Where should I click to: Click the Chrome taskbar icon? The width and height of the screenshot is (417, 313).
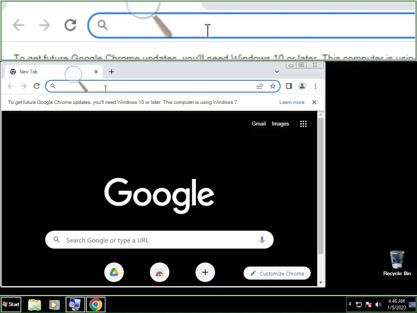pyautogui.click(x=96, y=304)
